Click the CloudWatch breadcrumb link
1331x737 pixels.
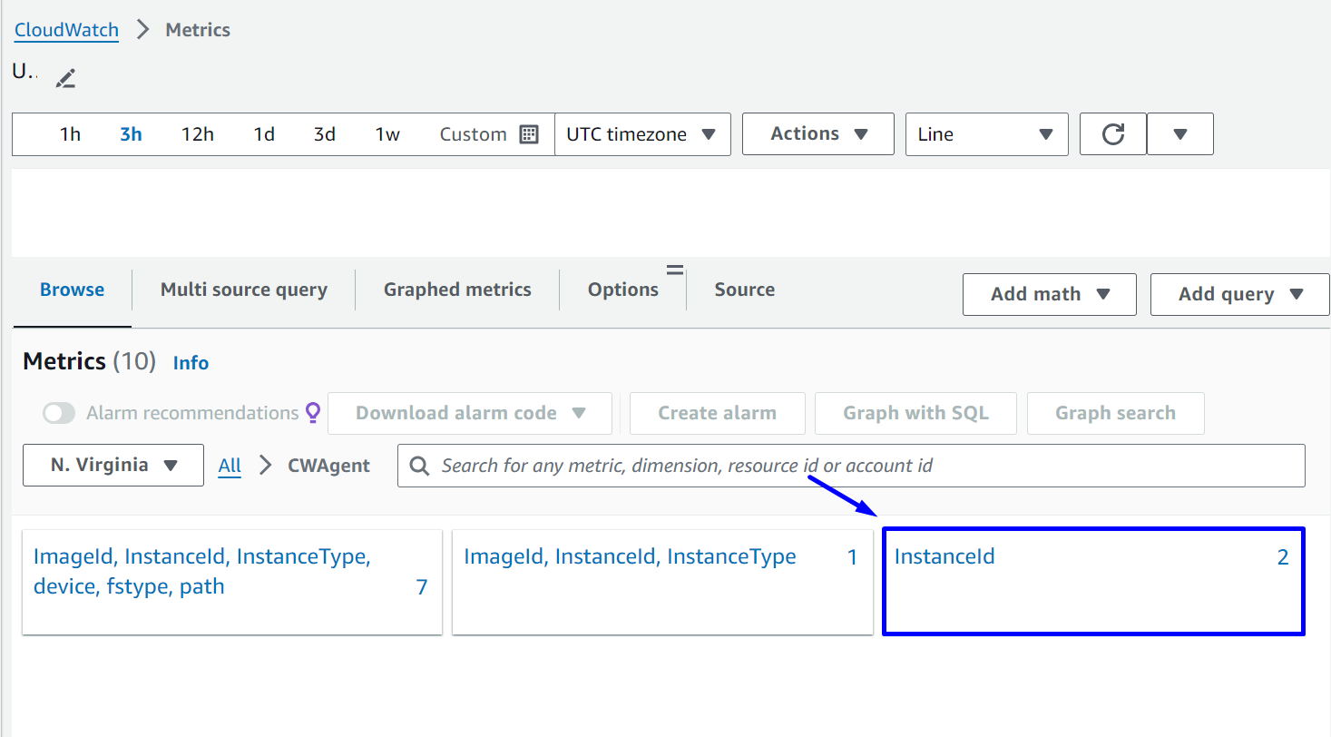[66, 30]
